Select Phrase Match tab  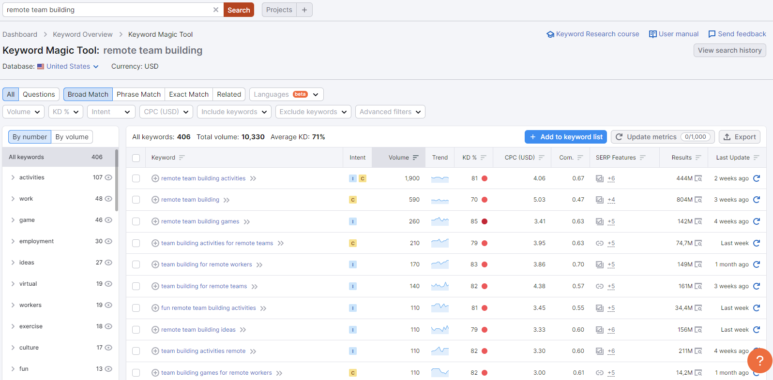coord(138,94)
